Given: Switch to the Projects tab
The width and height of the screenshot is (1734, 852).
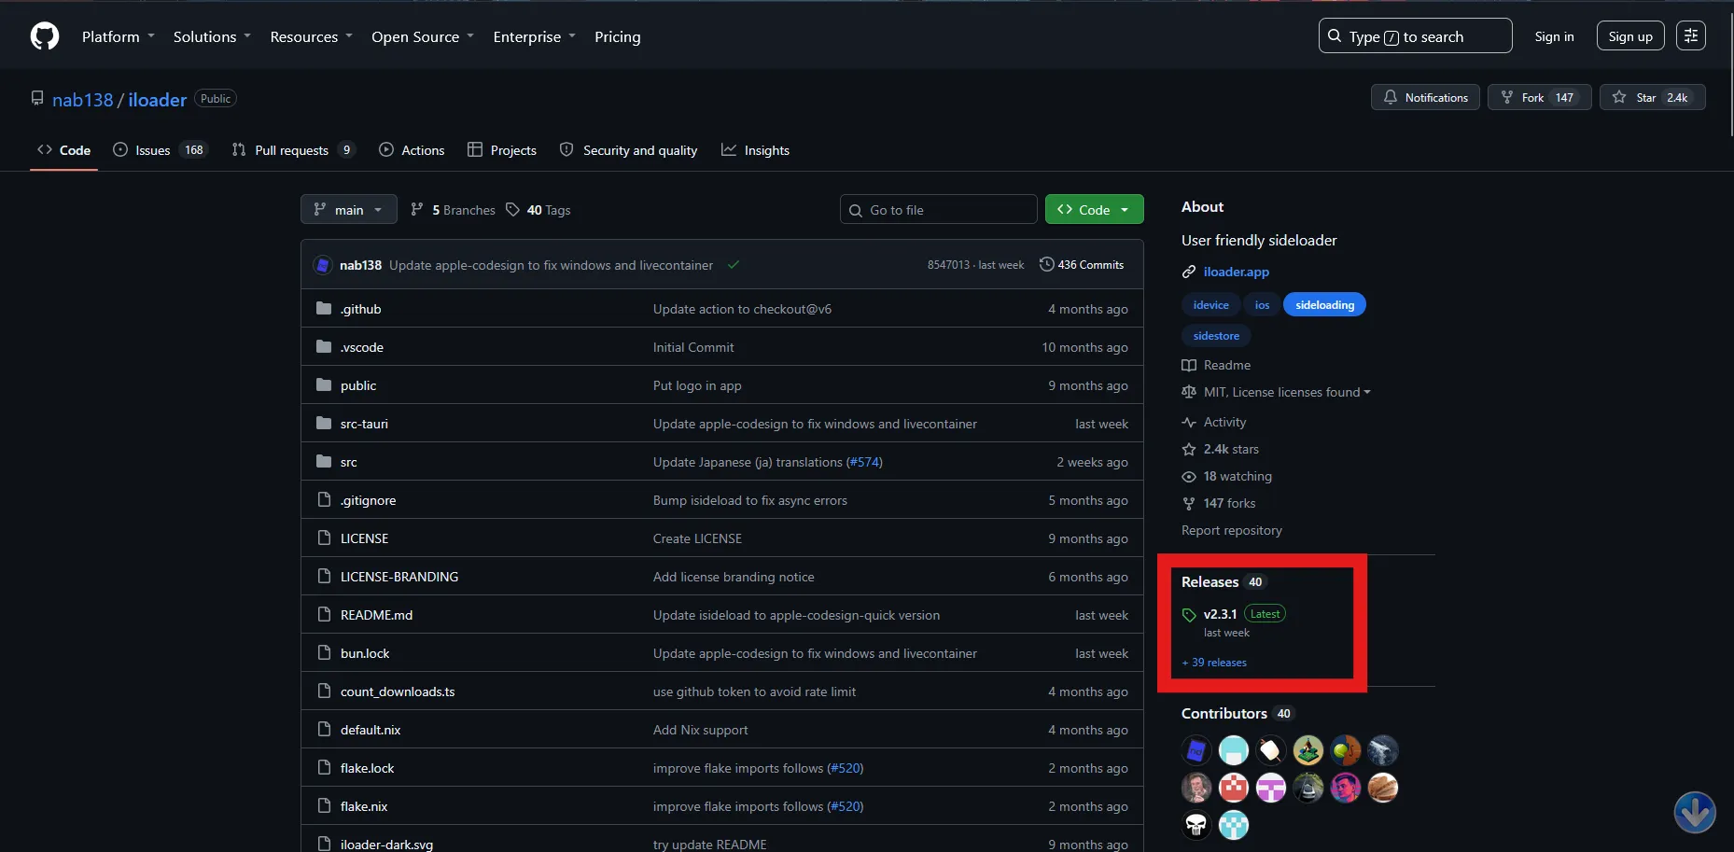Looking at the screenshot, I should point(502,150).
